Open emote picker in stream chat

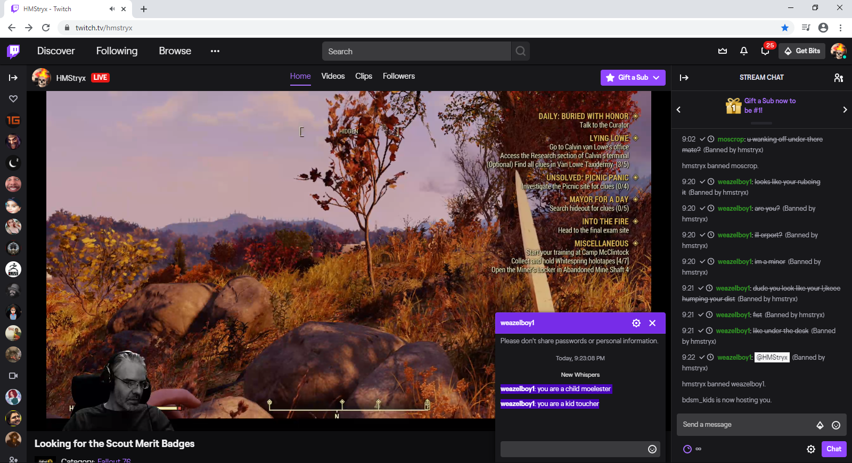(836, 425)
